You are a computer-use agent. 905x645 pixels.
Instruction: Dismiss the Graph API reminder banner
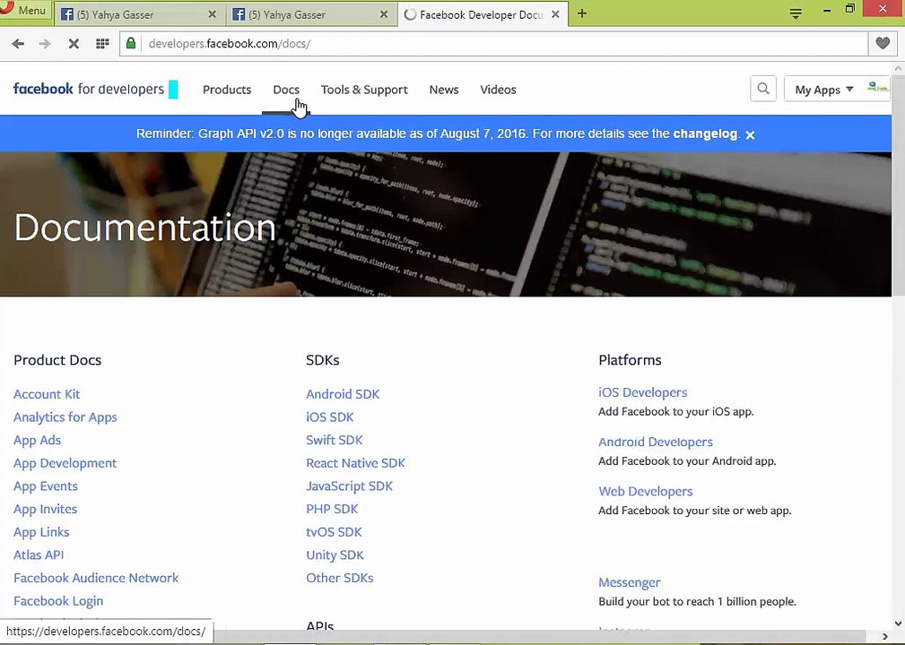[x=750, y=135]
